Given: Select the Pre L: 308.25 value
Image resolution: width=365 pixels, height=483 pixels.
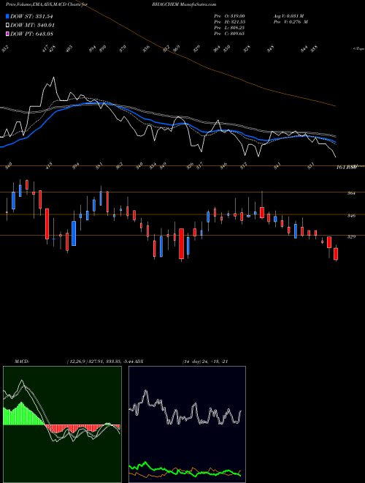Looking at the screenshot, I should coord(229,27).
